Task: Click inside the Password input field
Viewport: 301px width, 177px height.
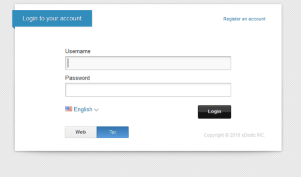Action: click(x=148, y=90)
